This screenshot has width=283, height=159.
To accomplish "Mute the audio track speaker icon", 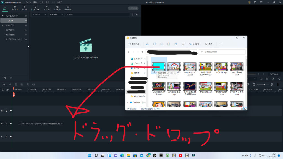I will tap(11, 137).
